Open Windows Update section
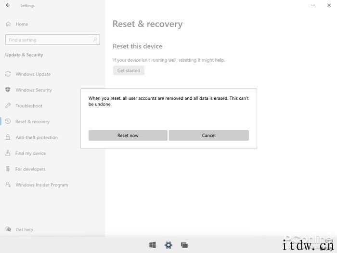Viewport: 337px width, 253px height. click(x=33, y=74)
